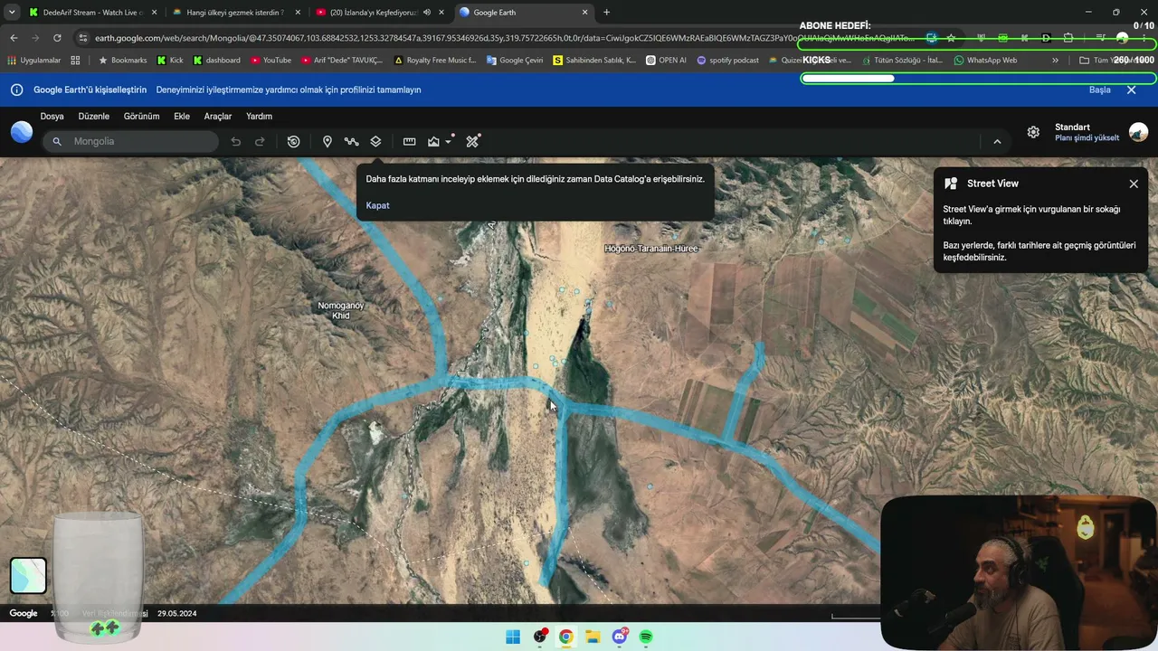Open the crossed drawing tools icon
Viewport: 1158px width, 651px height.
472,141
